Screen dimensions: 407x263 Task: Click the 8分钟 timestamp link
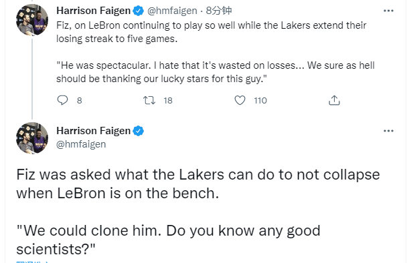point(218,11)
